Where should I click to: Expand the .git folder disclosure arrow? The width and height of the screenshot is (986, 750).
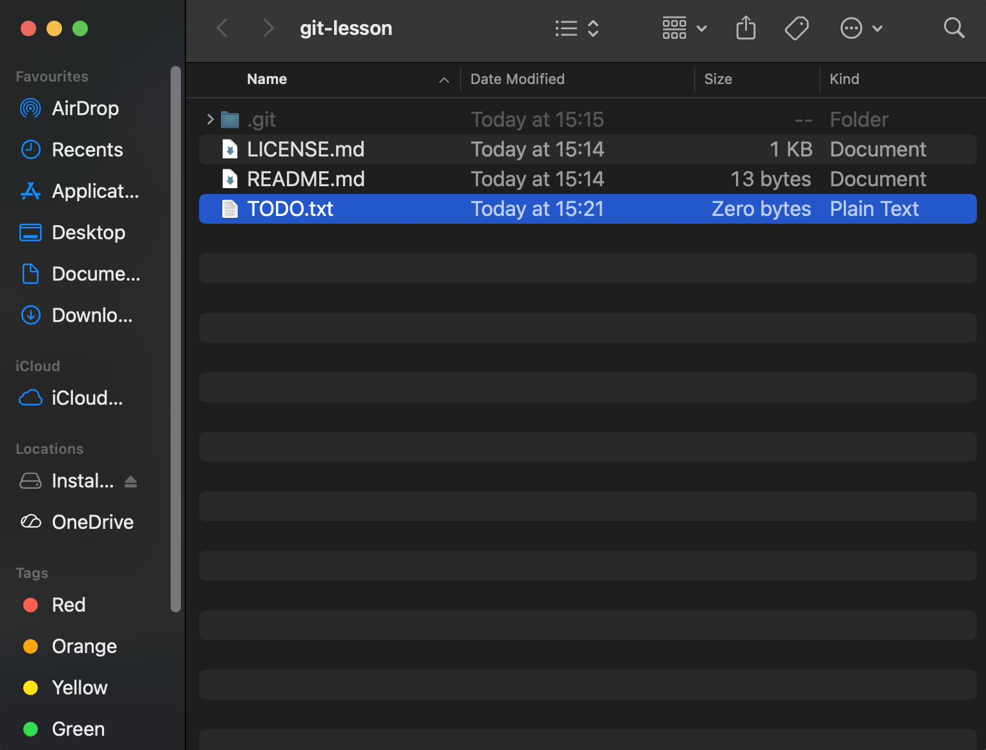(210, 120)
